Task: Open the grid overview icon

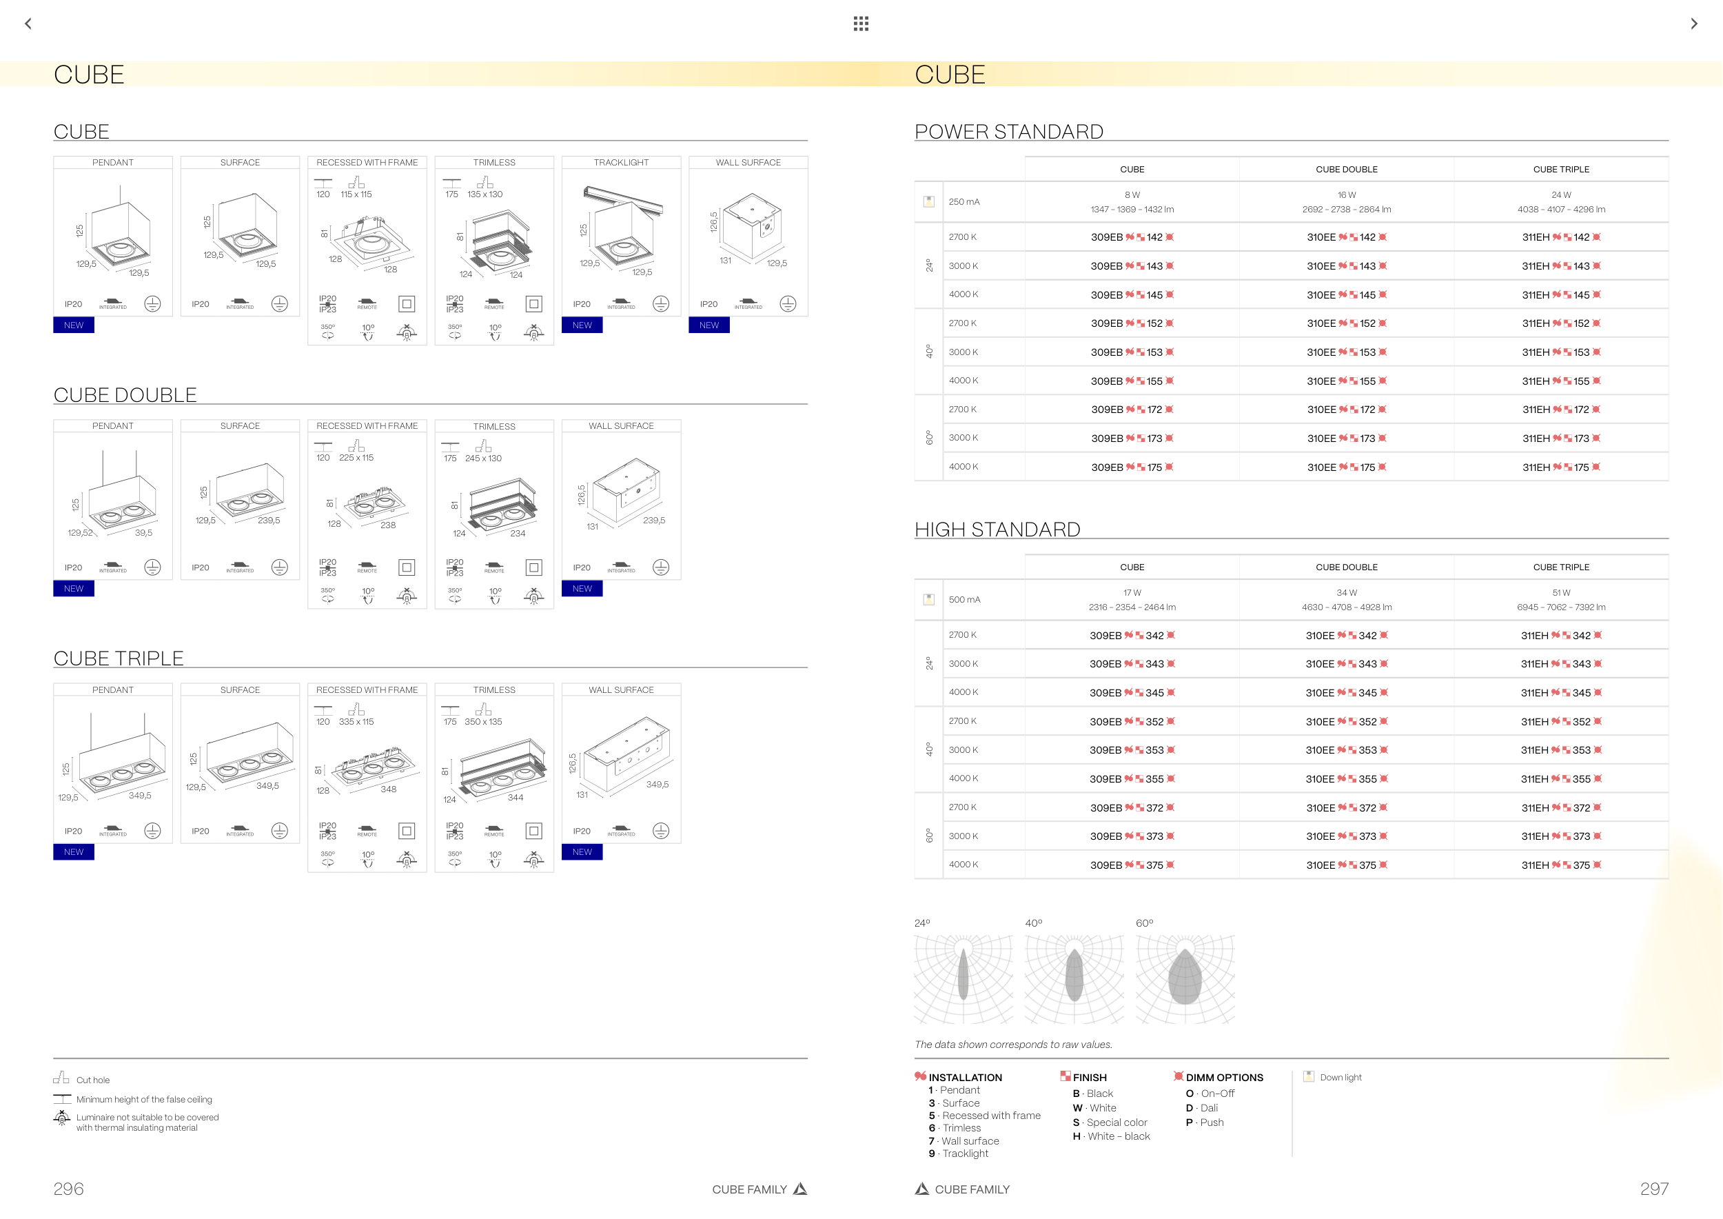Action: [x=861, y=24]
